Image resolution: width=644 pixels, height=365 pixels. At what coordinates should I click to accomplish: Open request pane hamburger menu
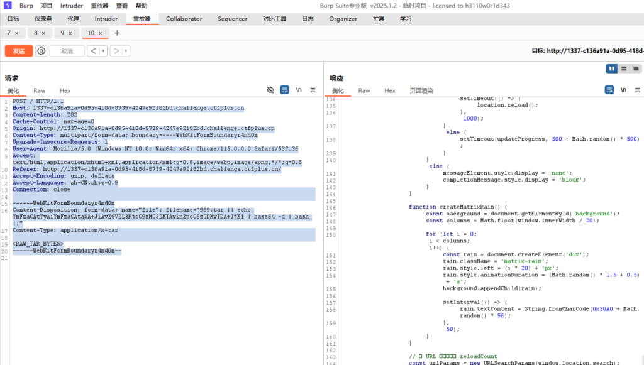pyautogui.click(x=313, y=90)
